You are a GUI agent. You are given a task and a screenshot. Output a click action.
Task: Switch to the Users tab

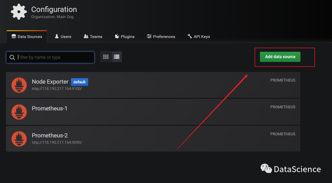[63, 37]
